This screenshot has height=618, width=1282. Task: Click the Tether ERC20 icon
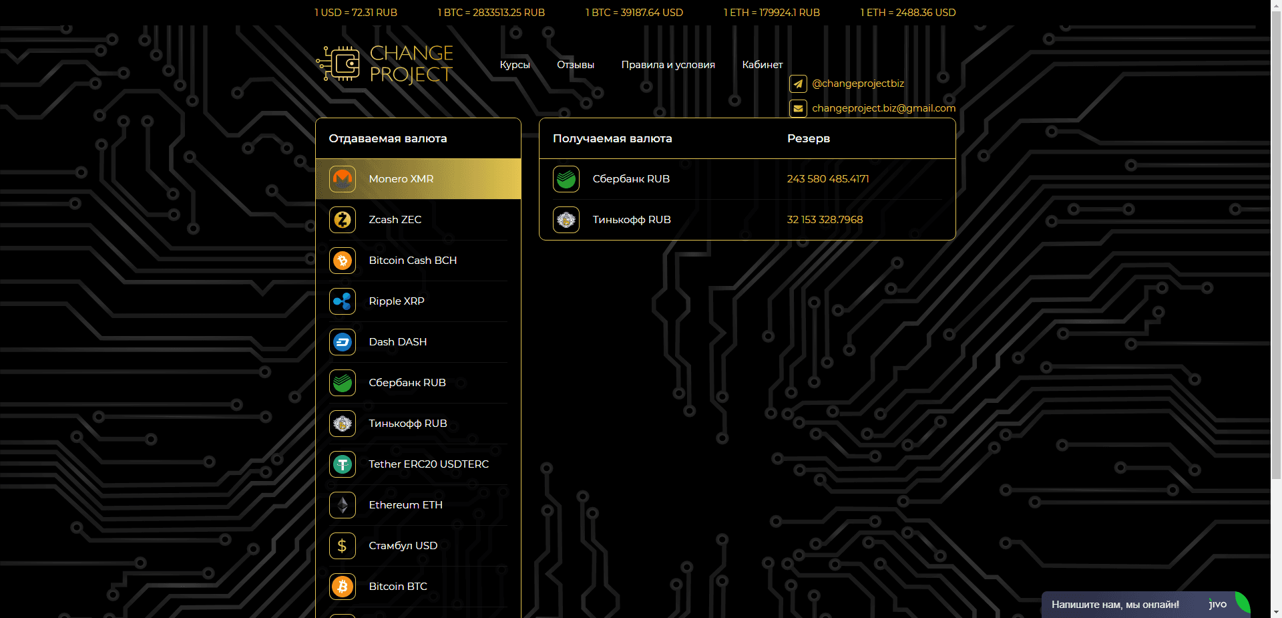point(343,464)
